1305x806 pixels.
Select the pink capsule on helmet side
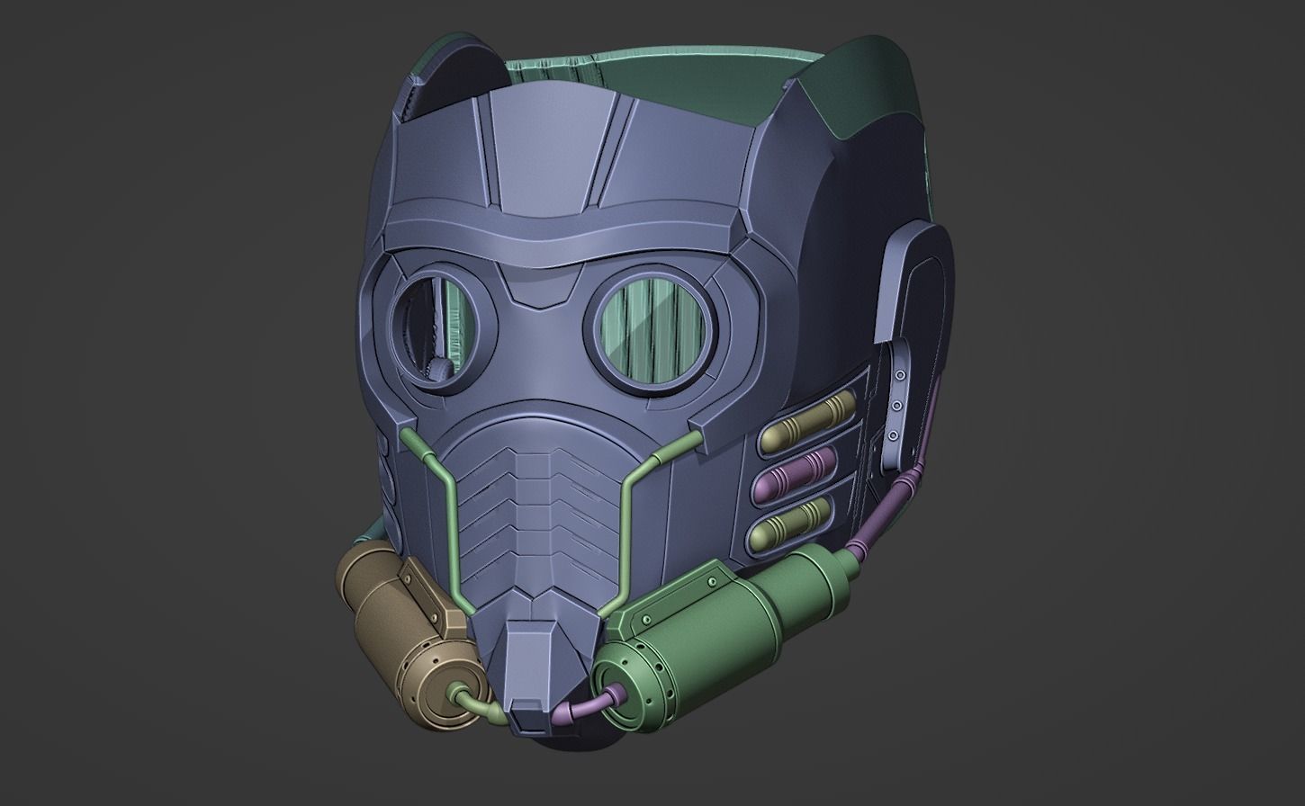(x=794, y=475)
